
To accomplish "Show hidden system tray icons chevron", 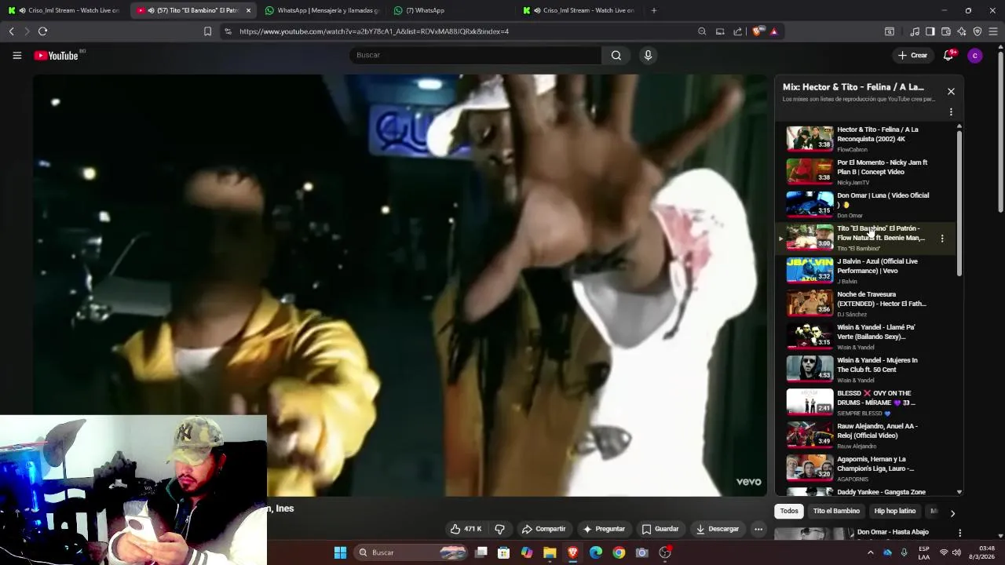I will pyautogui.click(x=870, y=552).
